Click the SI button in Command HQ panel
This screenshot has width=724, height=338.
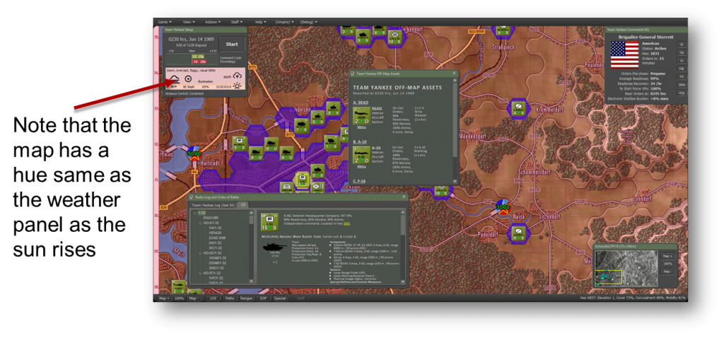(682, 45)
